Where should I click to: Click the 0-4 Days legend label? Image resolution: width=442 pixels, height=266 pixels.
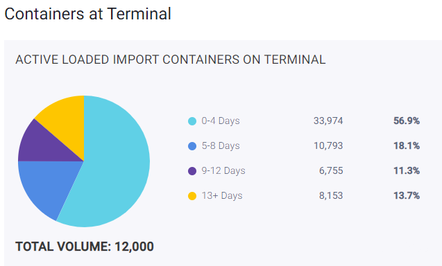221,121
